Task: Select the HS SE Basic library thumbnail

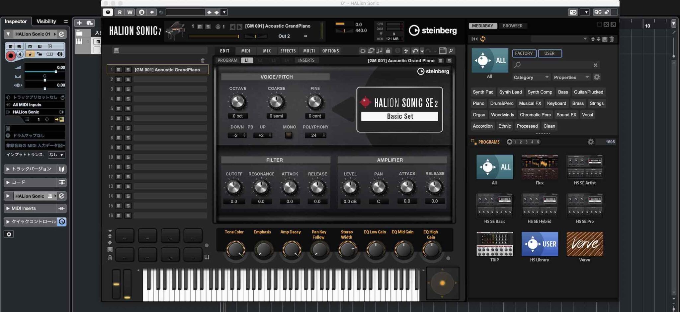Action: tap(494, 206)
